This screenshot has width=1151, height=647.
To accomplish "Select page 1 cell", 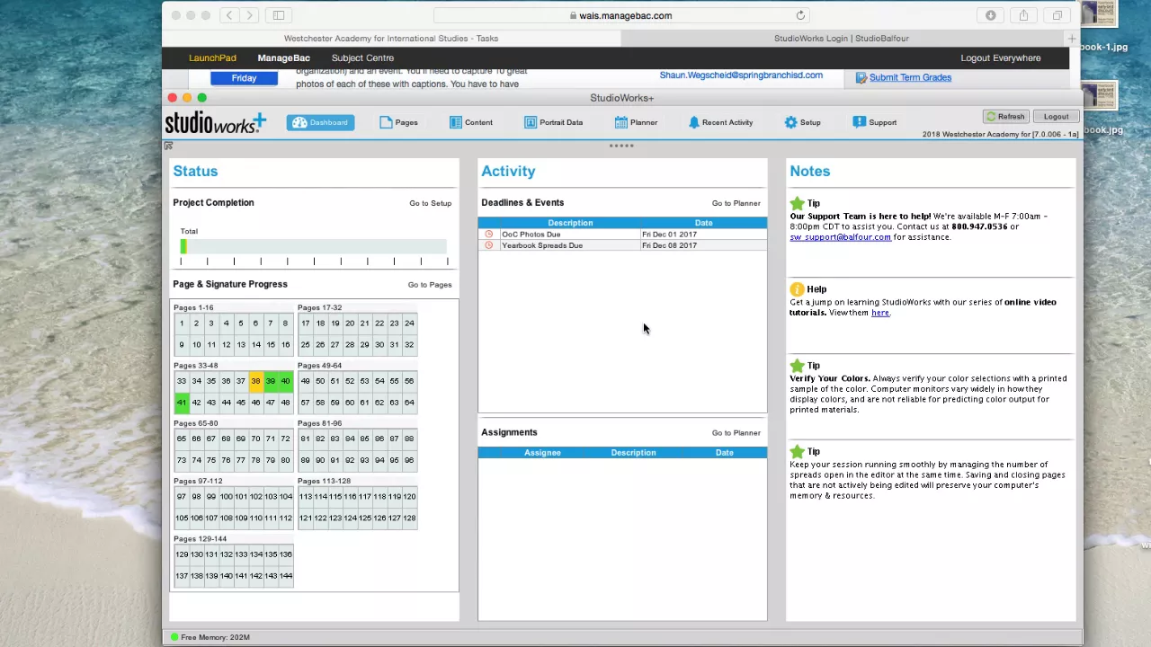I will 182,323.
